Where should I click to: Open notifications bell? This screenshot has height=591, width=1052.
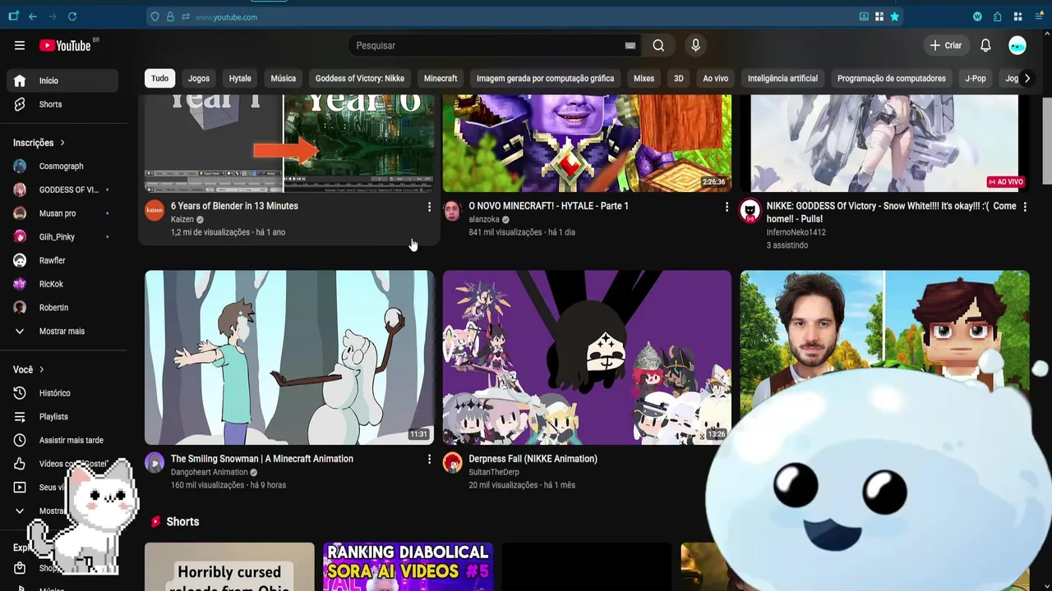click(985, 45)
